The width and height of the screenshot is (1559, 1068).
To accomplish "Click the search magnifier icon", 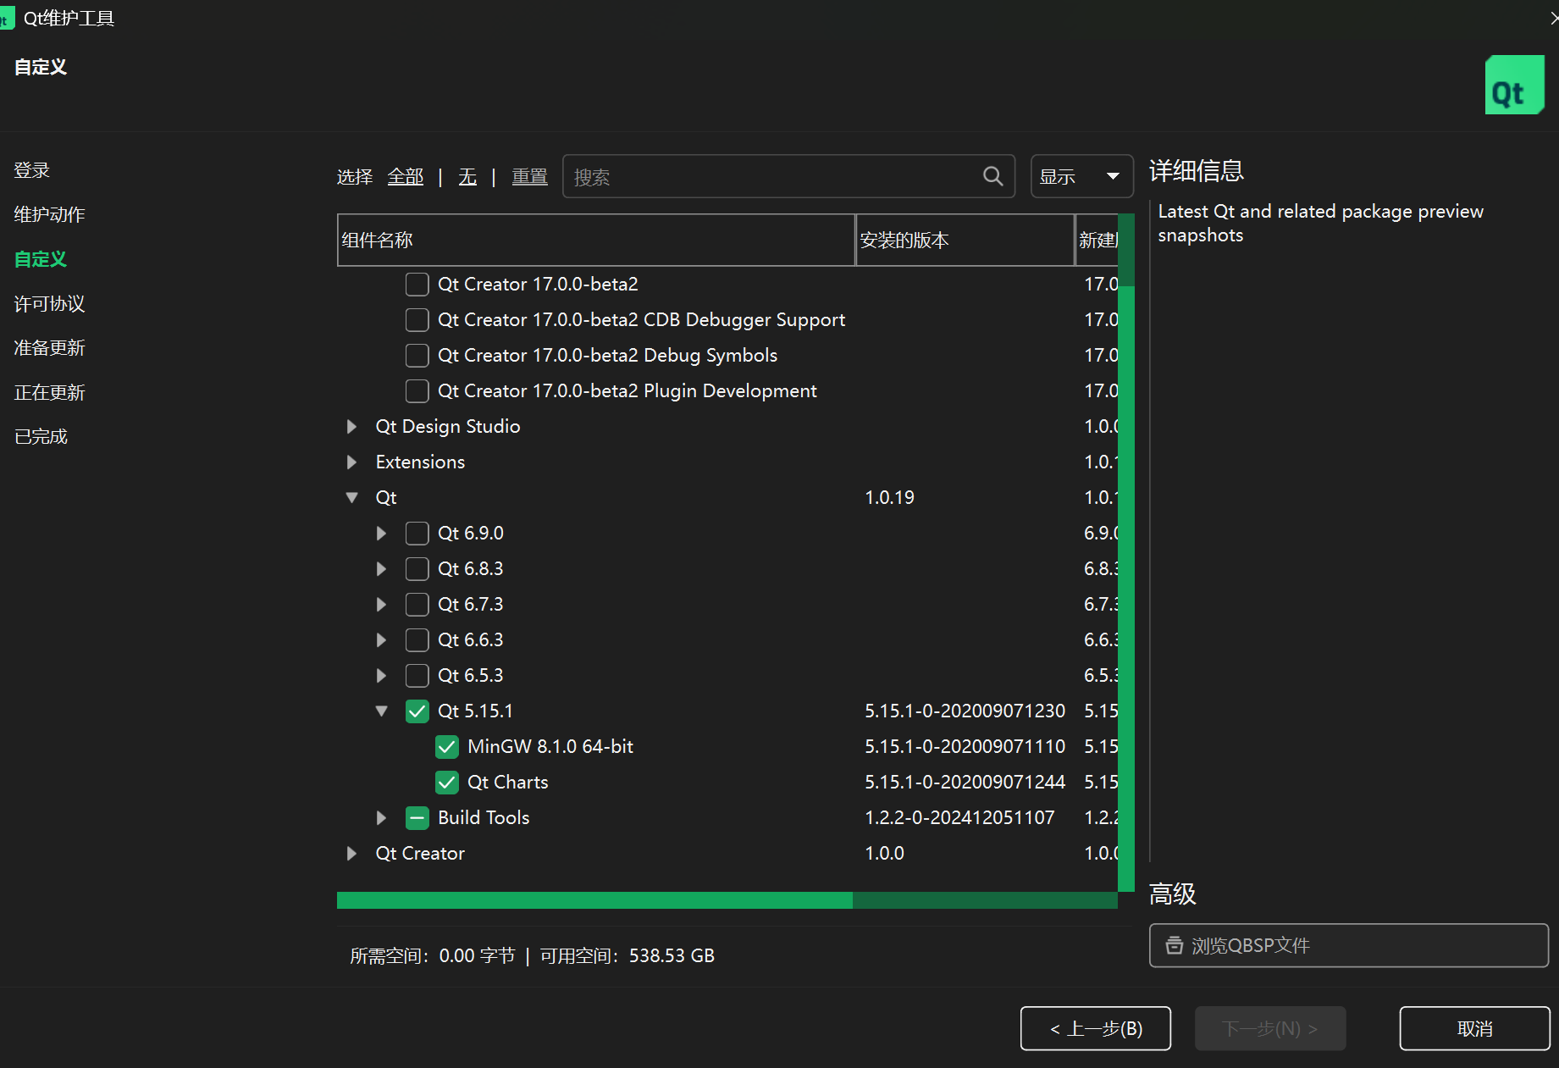I will click(x=992, y=176).
